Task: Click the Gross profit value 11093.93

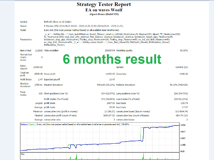Action: [110, 74]
